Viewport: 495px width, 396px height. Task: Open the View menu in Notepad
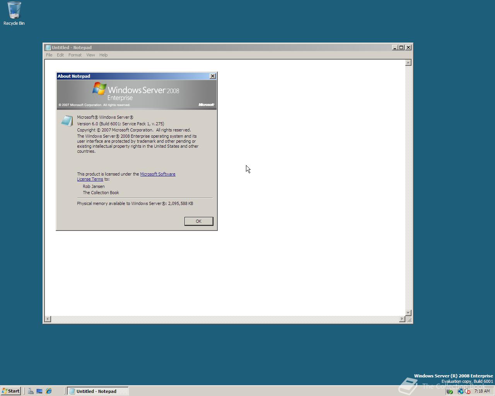click(x=90, y=55)
